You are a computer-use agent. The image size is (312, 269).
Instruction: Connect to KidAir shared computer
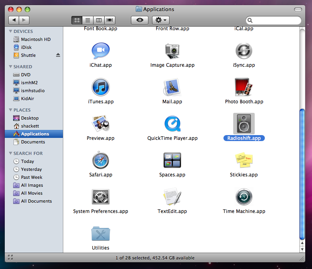point(34,99)
